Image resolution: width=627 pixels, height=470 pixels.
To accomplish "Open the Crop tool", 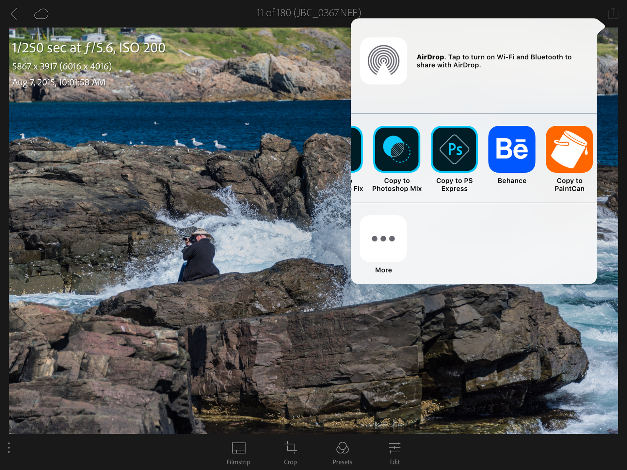I will coord(290,453).
